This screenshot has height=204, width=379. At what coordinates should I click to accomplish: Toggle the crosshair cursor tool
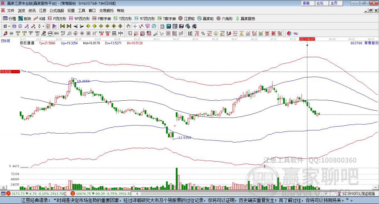[135, 26]
